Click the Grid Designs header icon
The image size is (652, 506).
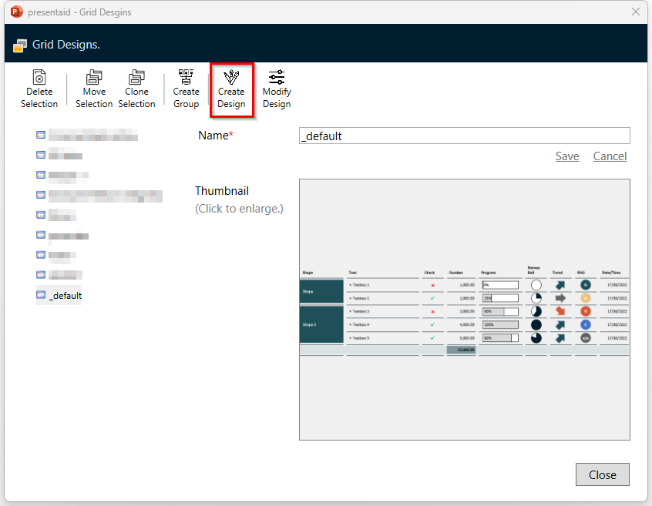coord(20,45)
